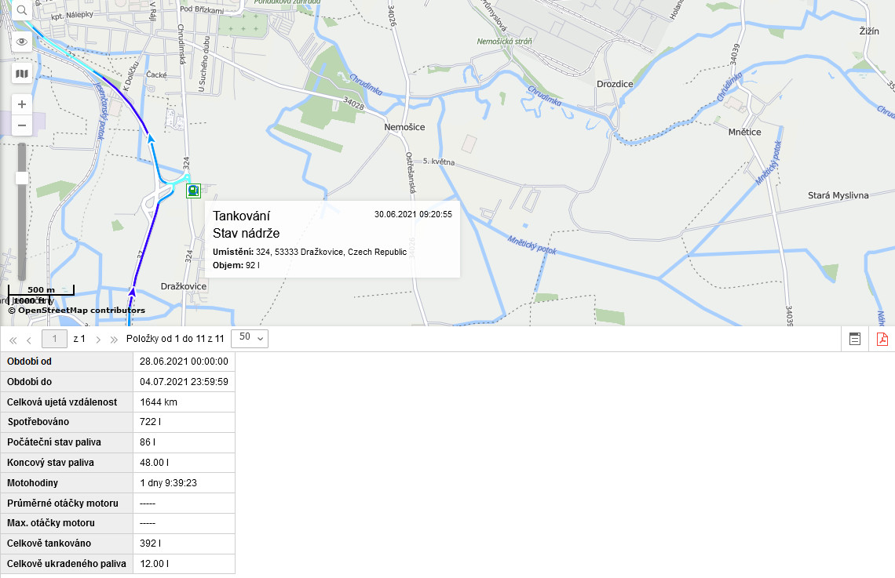
Task: Open the page size dropdown showing 50
Action: click(x=250, y=338)
